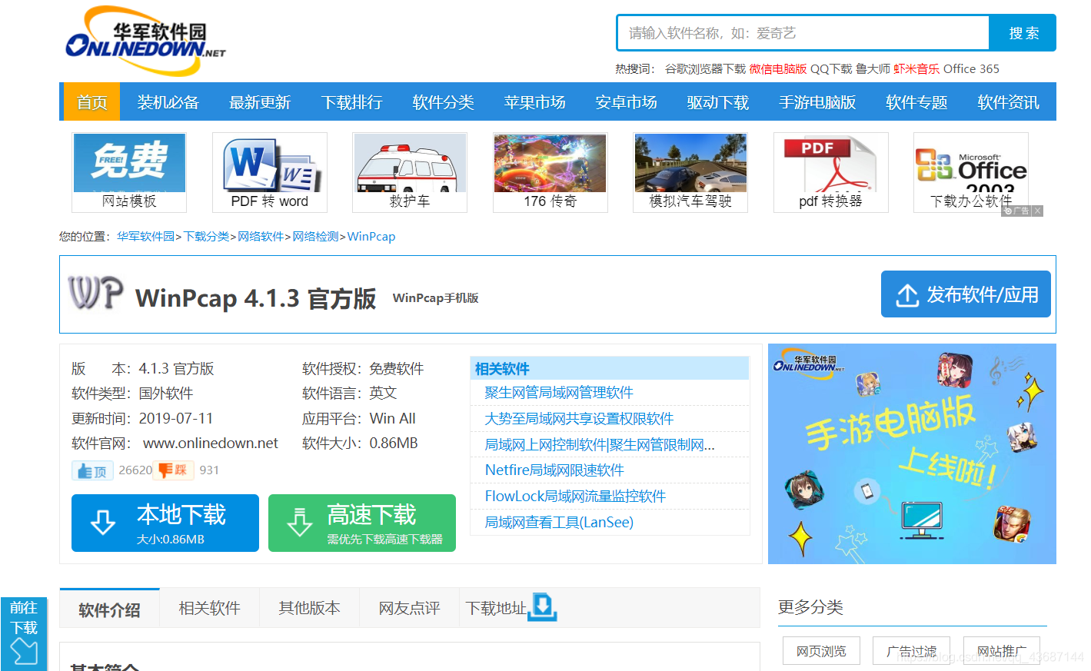Click 发布软件/应用 button
Viewport: 1091px width, 671px height.
pos(966,294)
